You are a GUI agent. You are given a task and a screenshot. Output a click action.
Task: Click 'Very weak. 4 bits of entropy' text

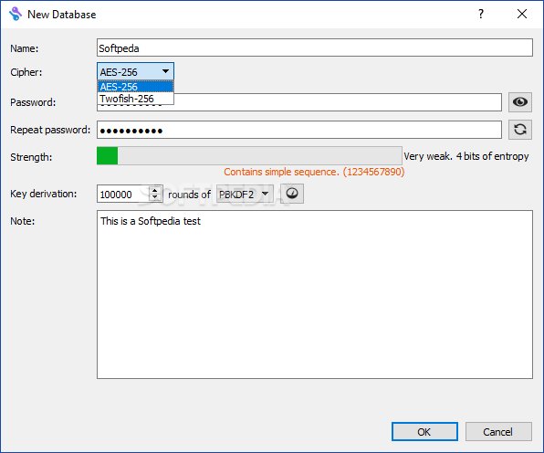[466, 156]
